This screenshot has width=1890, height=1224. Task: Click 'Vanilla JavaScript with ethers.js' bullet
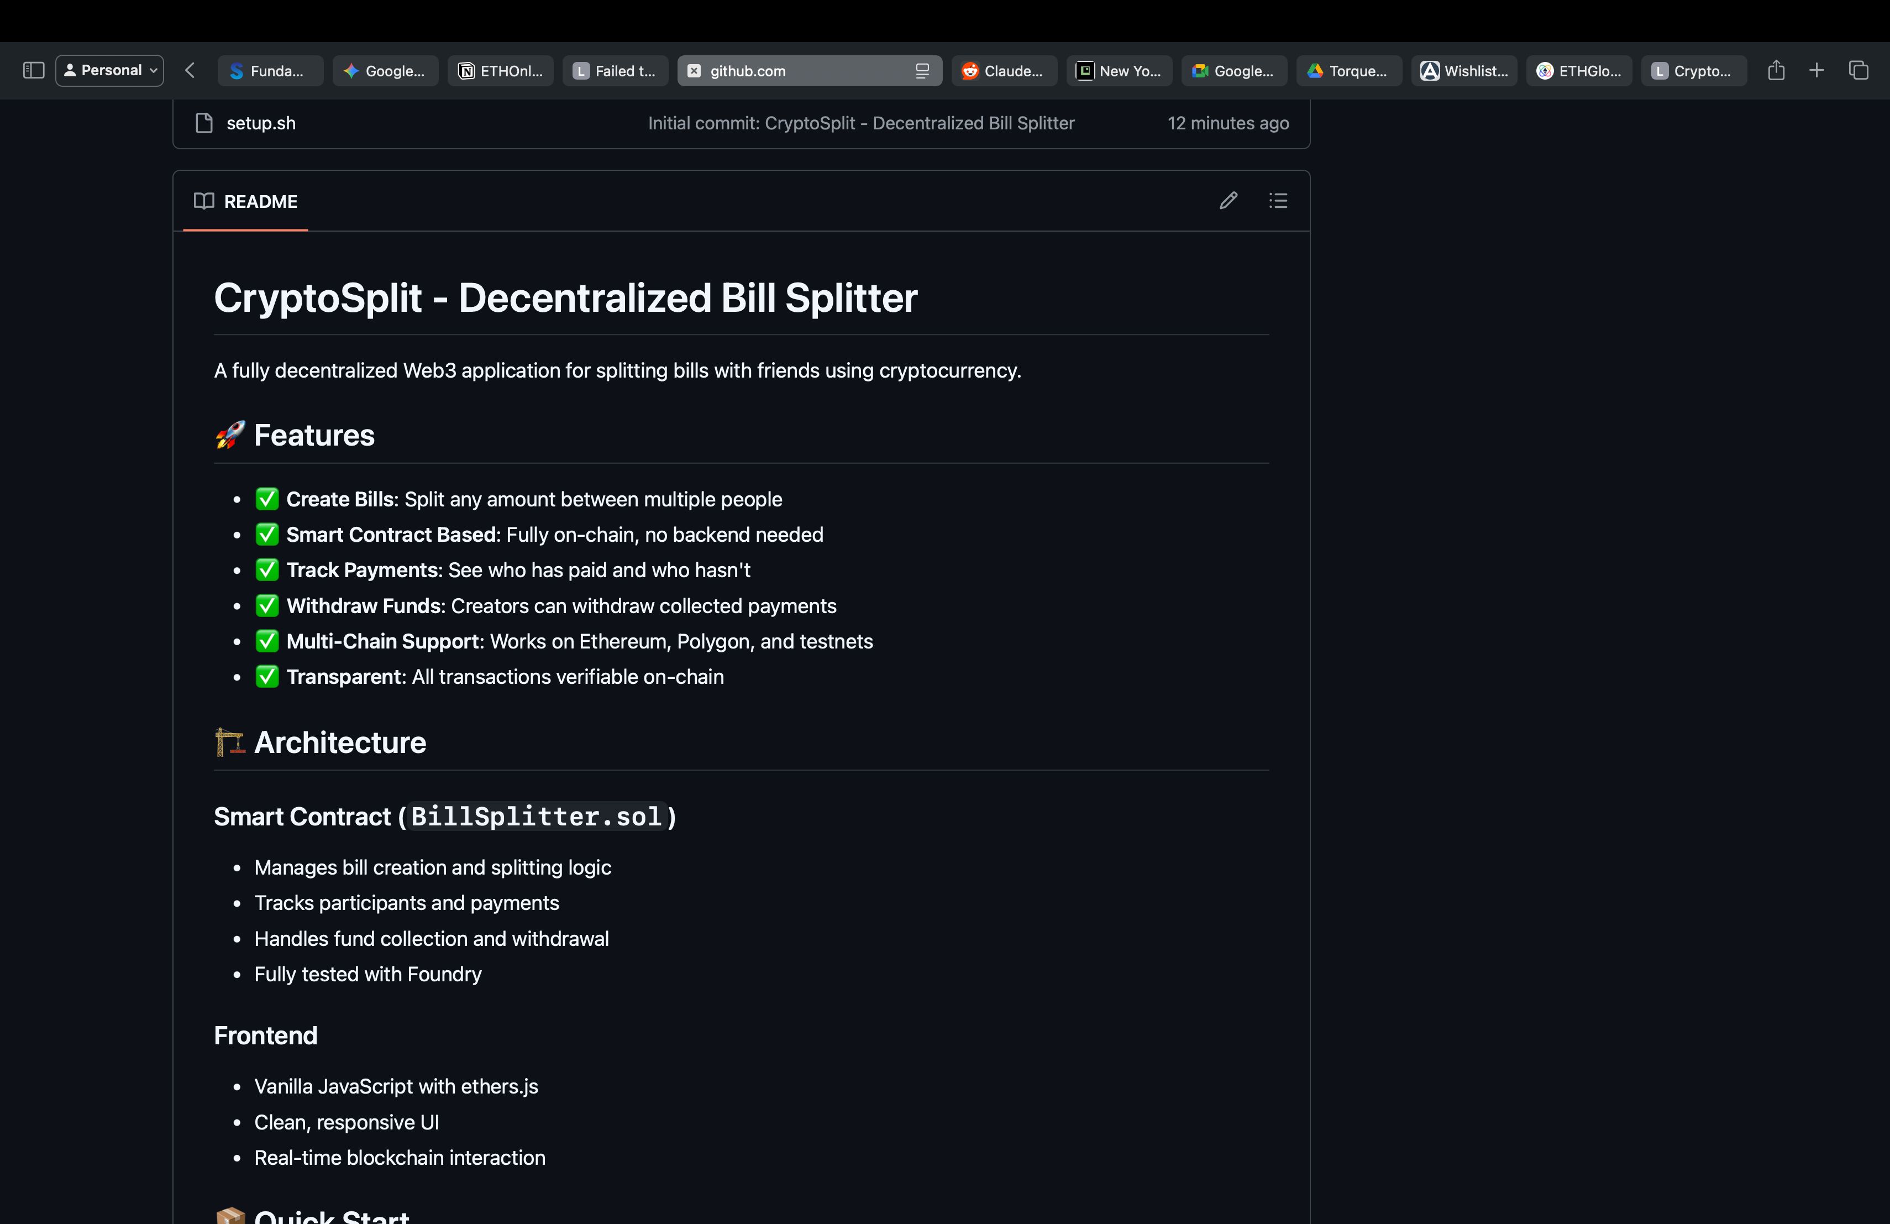pos(396,1086)
